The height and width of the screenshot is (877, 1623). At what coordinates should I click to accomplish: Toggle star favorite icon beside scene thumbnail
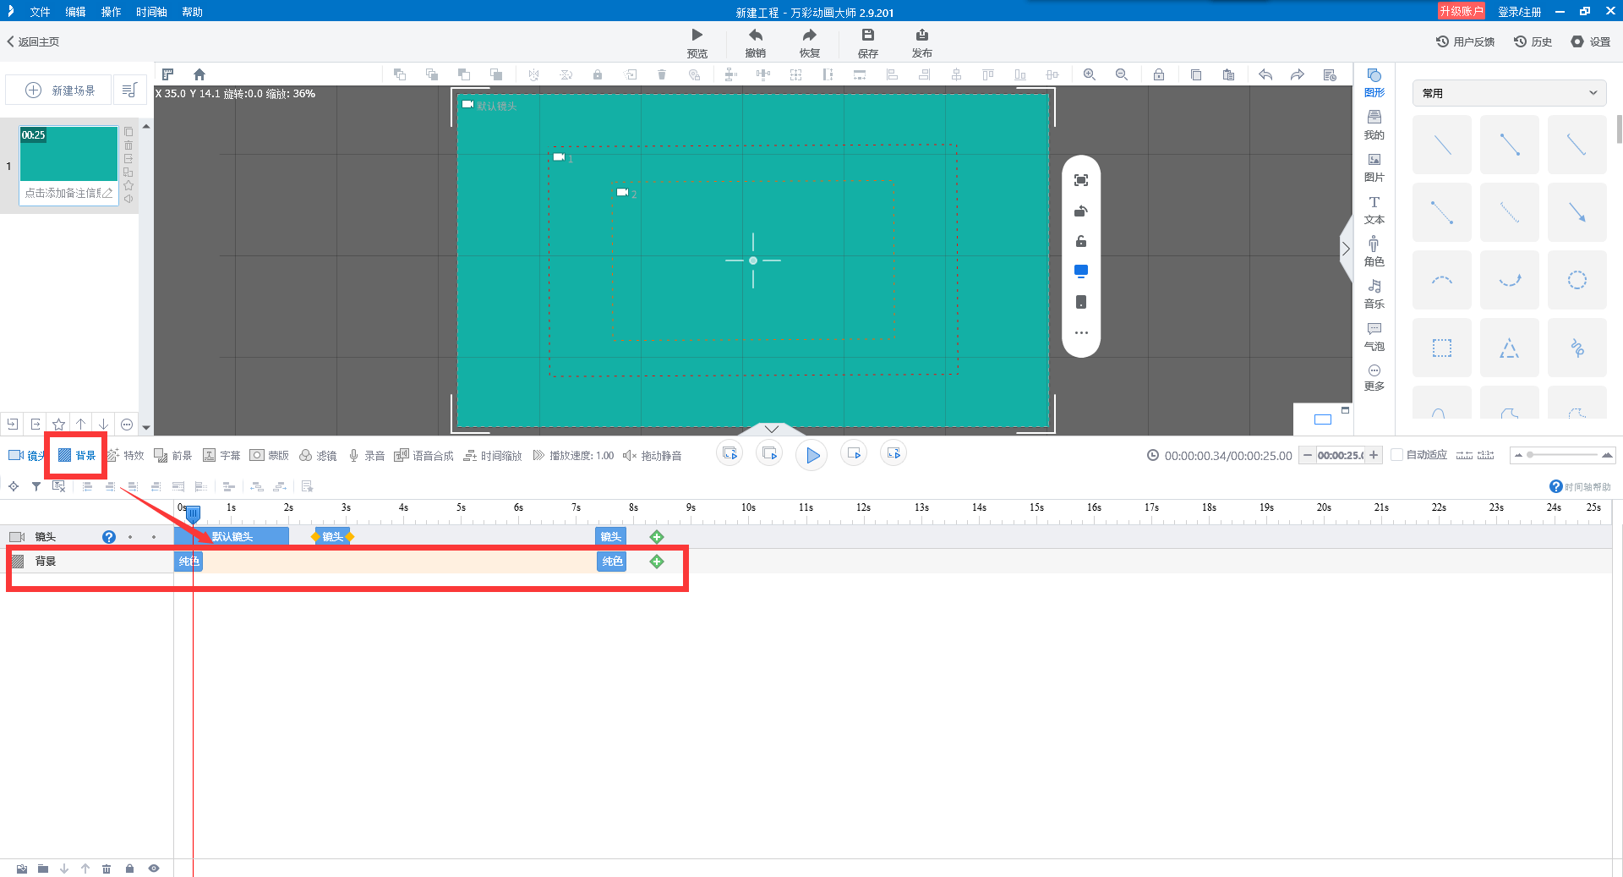click(x=128, y=185)
